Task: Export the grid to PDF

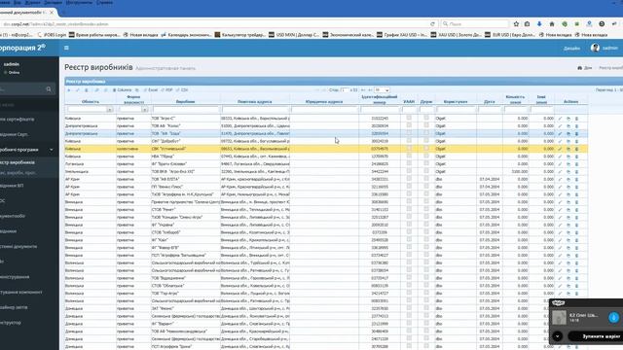Action: [x=166, y=90]
